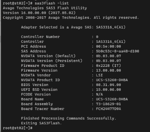Viewport: 150px width, 132px height.
Task: Click the Board Tracer Number FCH24477D9A
Action: tap(109, 109)
